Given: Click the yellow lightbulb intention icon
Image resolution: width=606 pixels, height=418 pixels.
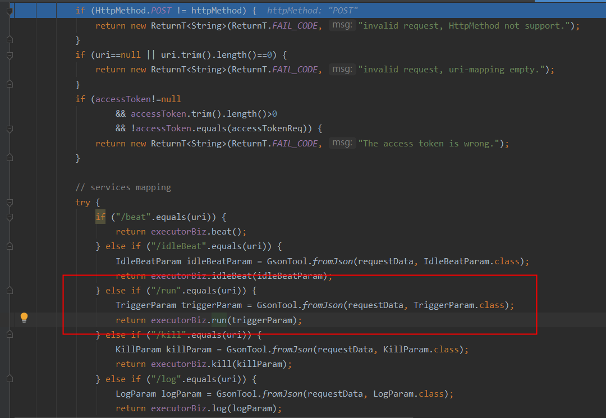Looking at the screenshot, I should [24, 318].
